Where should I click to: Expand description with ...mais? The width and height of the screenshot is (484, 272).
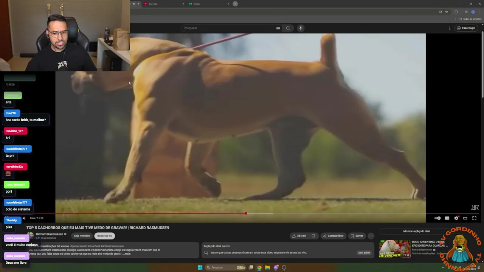[x=127, y=254]
